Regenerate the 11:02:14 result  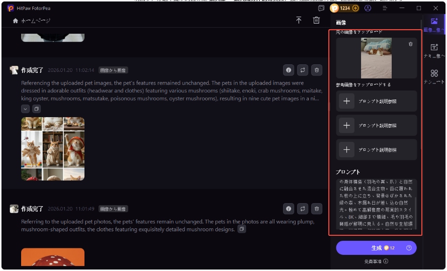(302, 70)
